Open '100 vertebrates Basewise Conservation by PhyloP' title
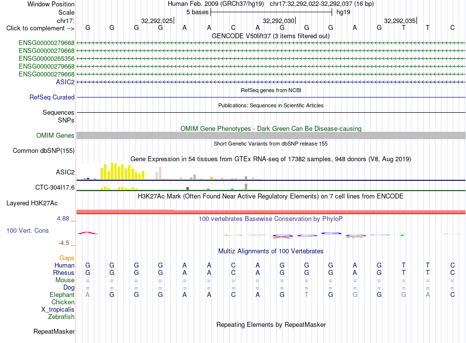466x343 pixels. (x=271, y=219)
